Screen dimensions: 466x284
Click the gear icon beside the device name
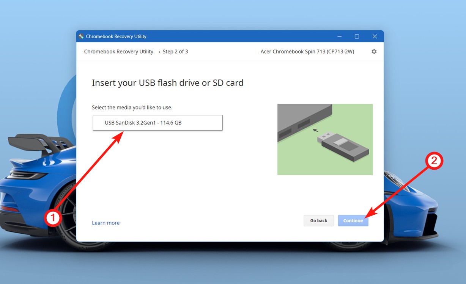point(374,51)
